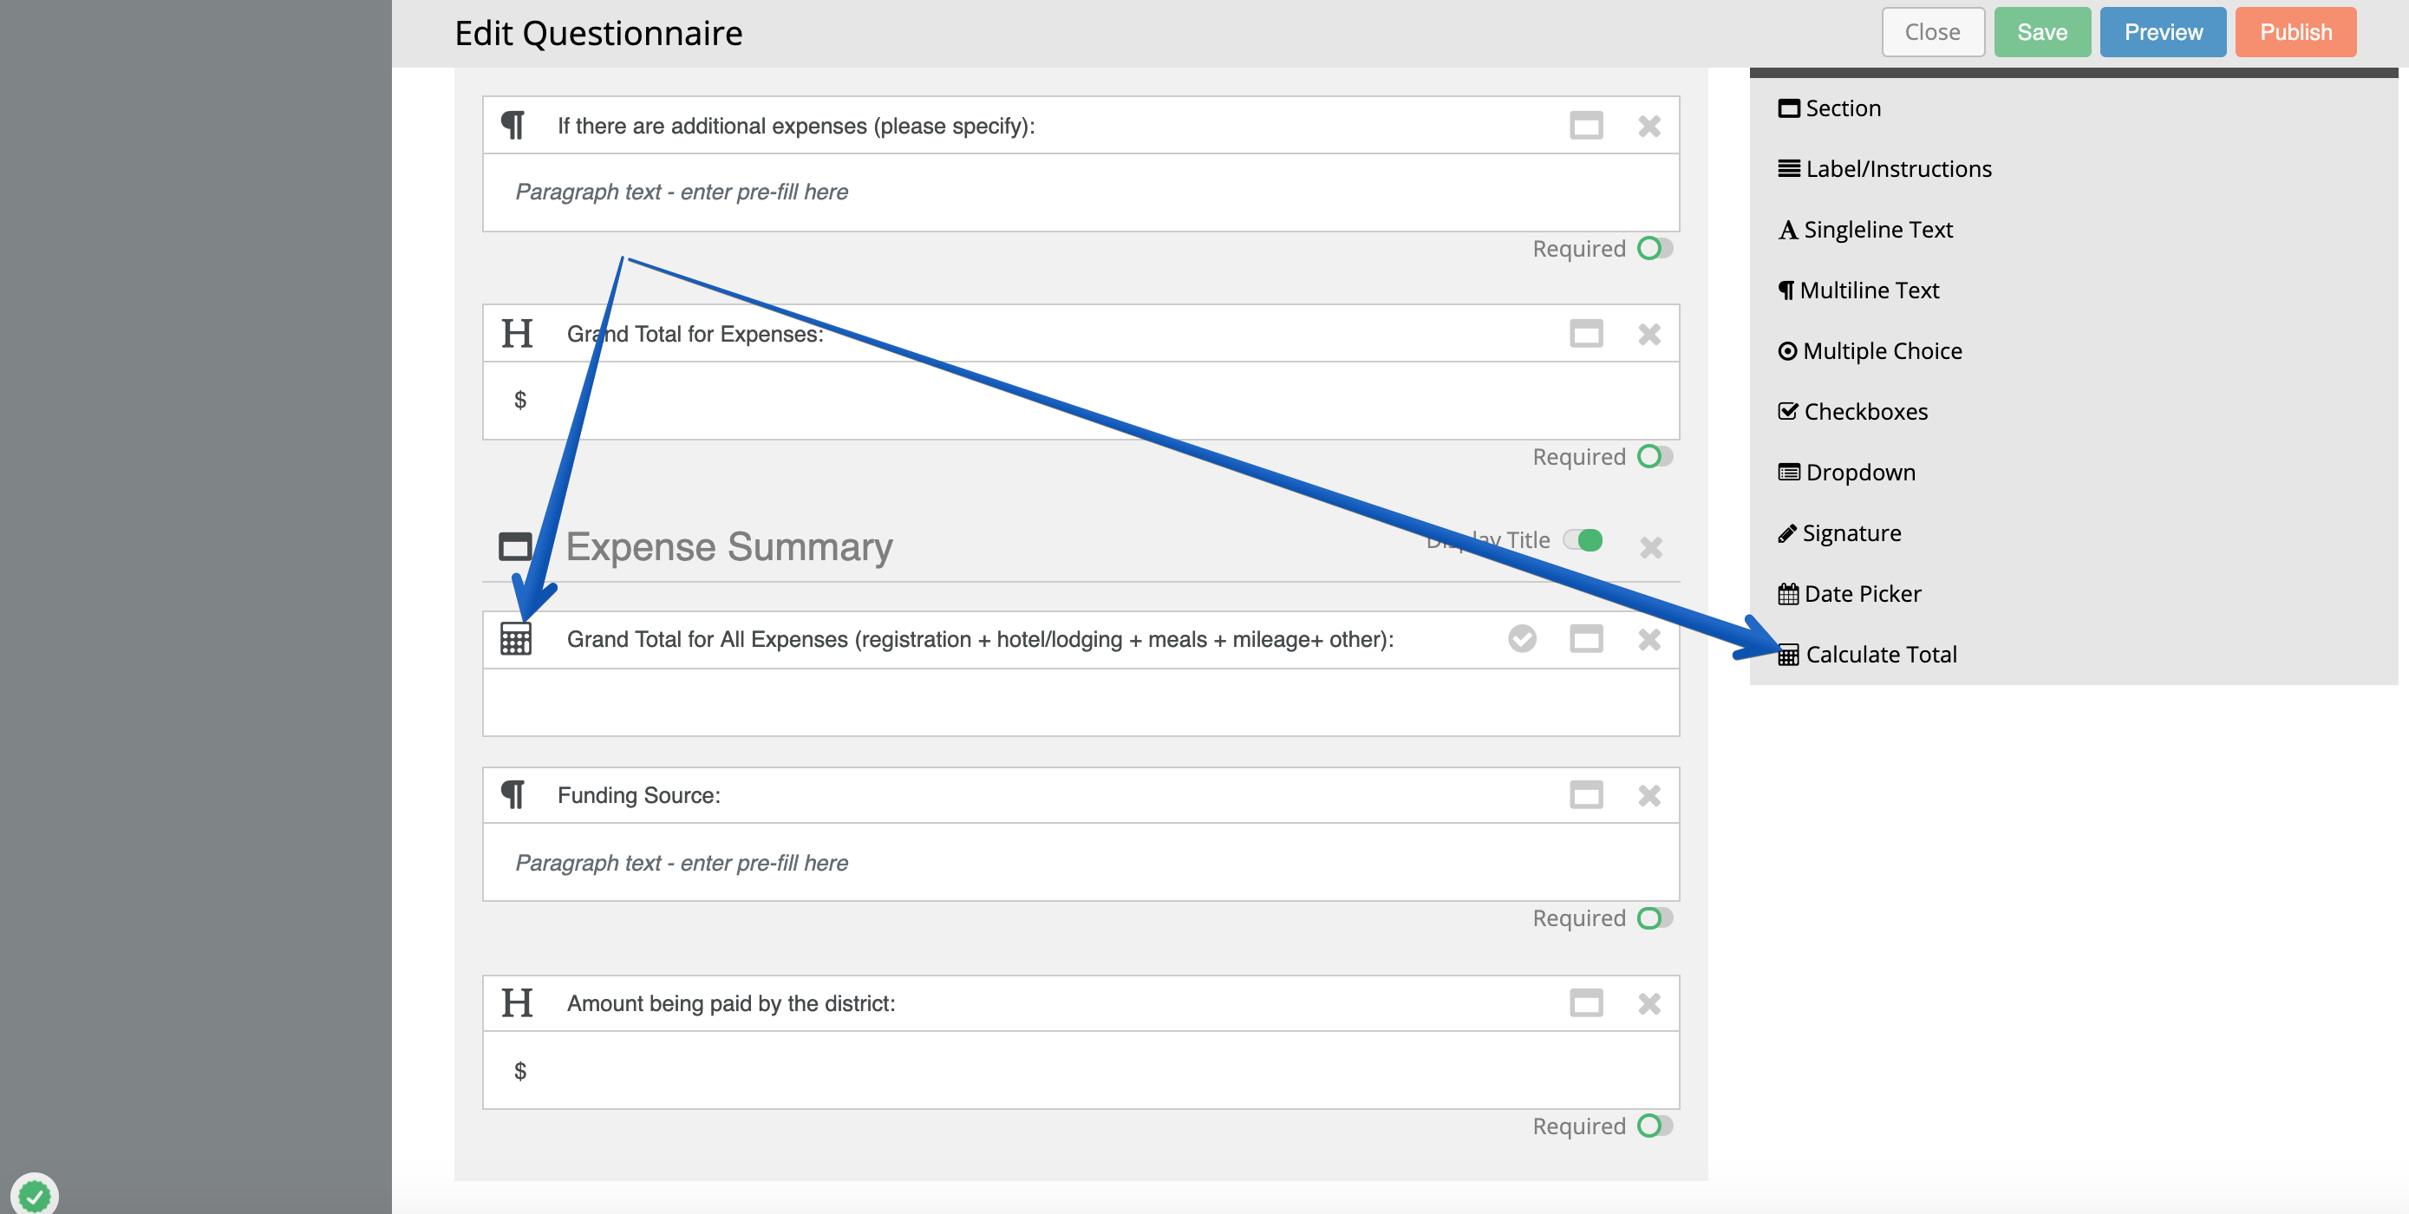Delete Amount being paid by district question
Image resolution: width=2409 pixels, height=1214 pixels.
pyautogui.click(x=1648, y=1002)
